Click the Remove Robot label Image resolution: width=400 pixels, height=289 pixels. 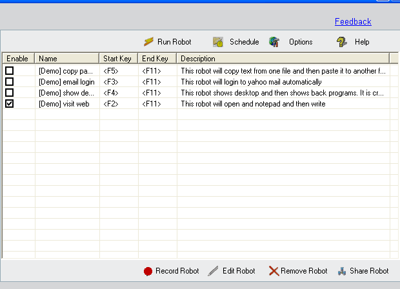(x=304, y=271)
